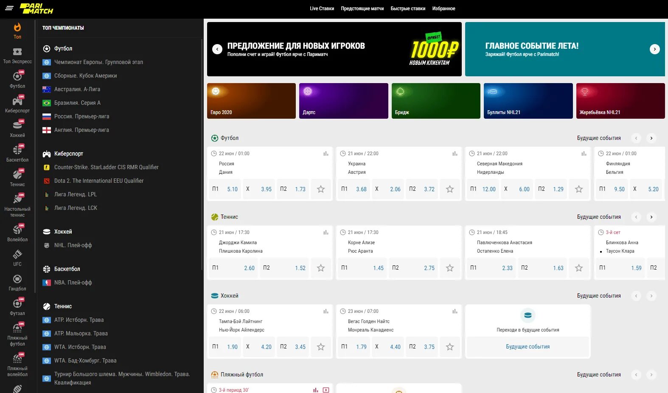This screenshot has width=668, height=393.
Task: Open Россия. Премьер-лига championship
Action: click(x=81, y=116)
